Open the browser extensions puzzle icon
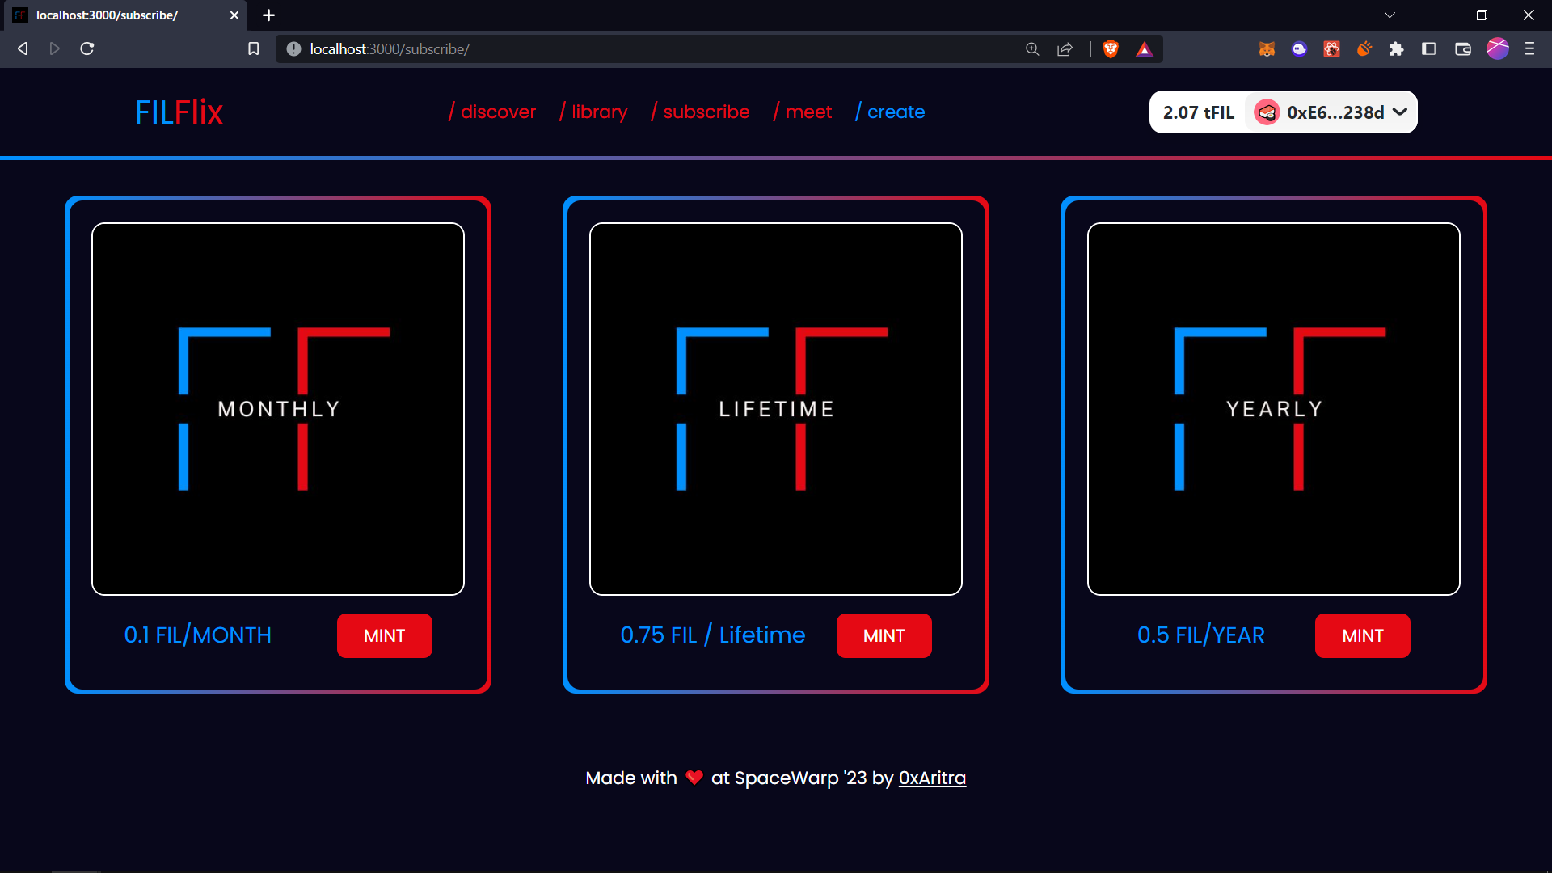This screenshot has width=1552, height=873. pyautogui.click(x=1397, y=48)
